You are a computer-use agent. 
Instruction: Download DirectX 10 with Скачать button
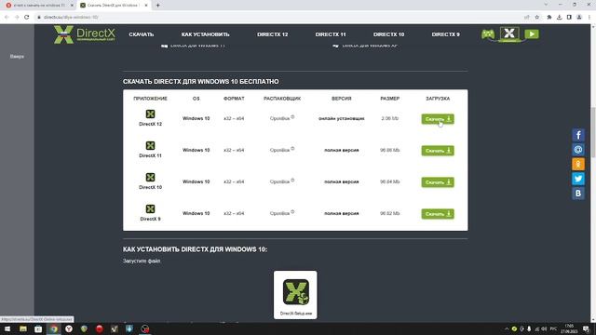tap(438, 182)
